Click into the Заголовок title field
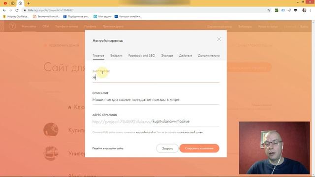This screenshot has height=177, width=315. pyautogui.click(x=156, y=78)
